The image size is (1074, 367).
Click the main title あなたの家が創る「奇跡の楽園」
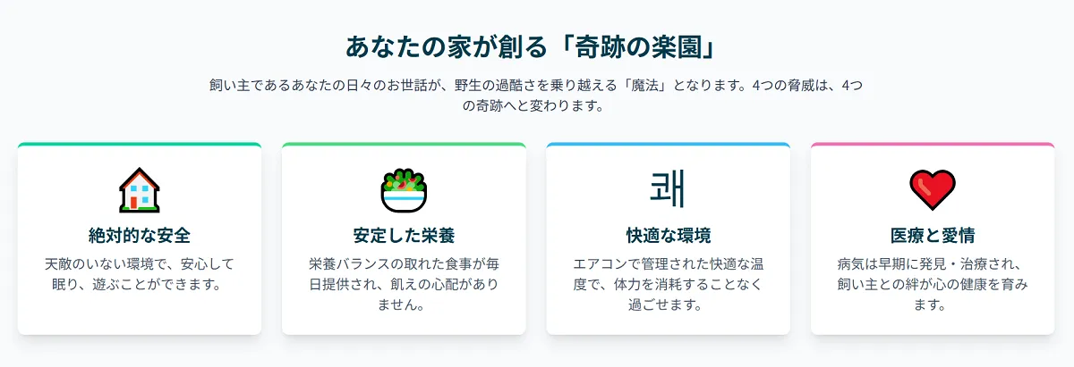click(536, 46)
